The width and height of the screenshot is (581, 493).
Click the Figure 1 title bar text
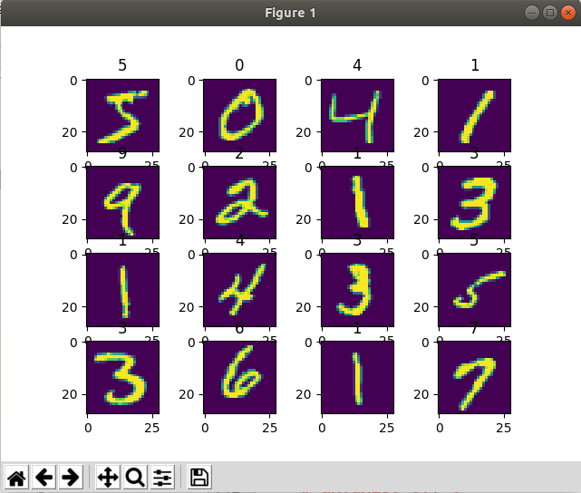[x=290, y=13]
